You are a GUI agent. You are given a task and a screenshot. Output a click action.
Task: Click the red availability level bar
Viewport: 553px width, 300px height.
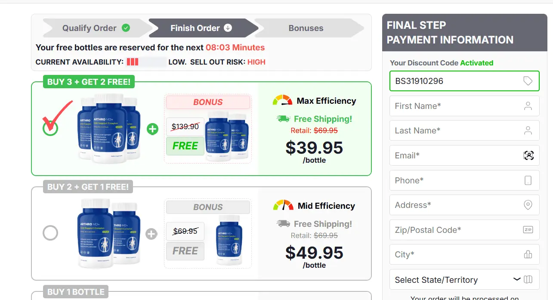coord(133,62)
